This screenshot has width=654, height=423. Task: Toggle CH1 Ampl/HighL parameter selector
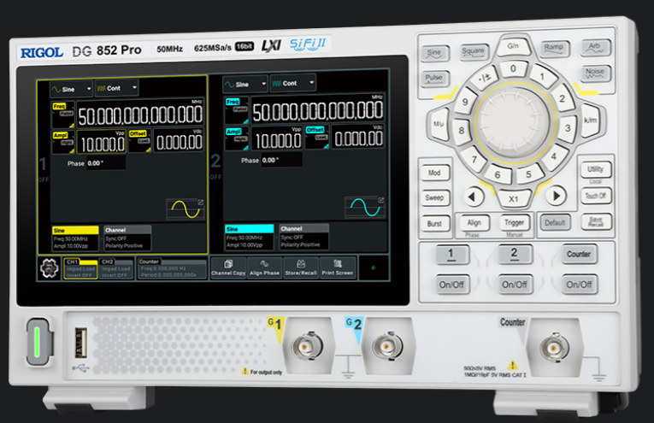pos(63,143)
